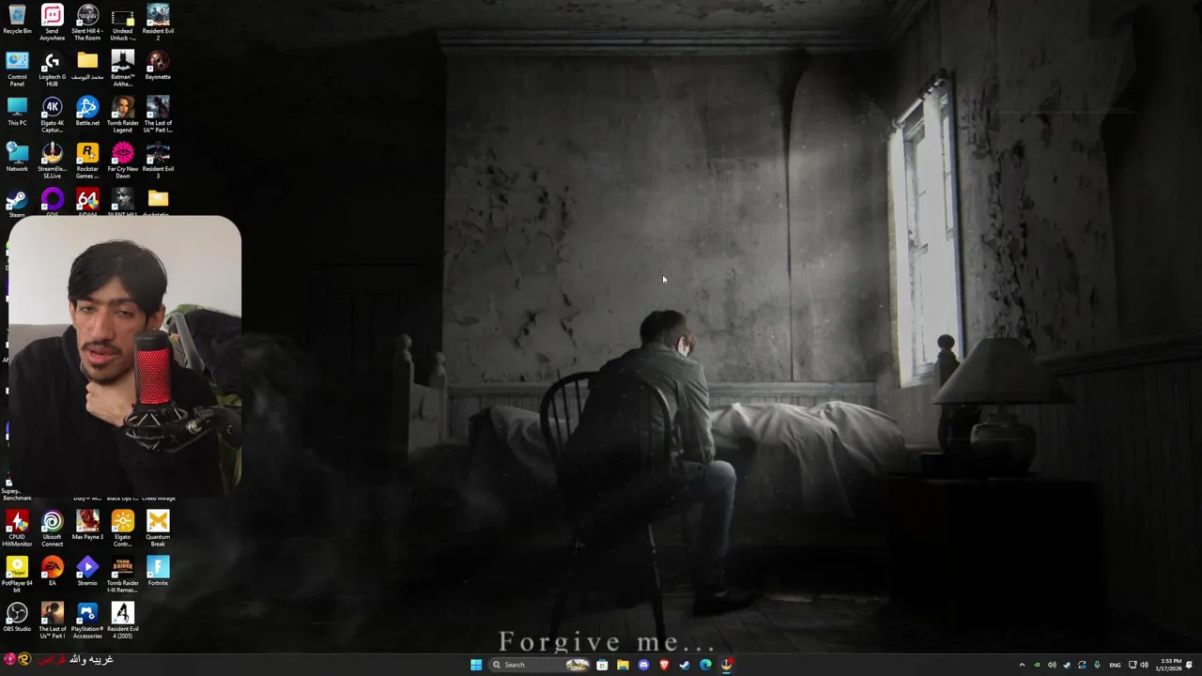
Task: Click the microphone icon in the system tray
Action: pyautogui.click(x=1097, y=665)
